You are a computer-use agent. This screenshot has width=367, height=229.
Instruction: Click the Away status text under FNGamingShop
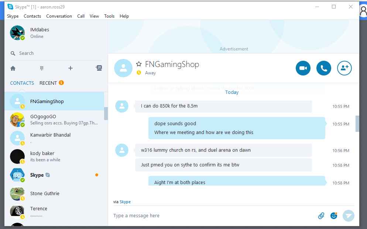150,73
